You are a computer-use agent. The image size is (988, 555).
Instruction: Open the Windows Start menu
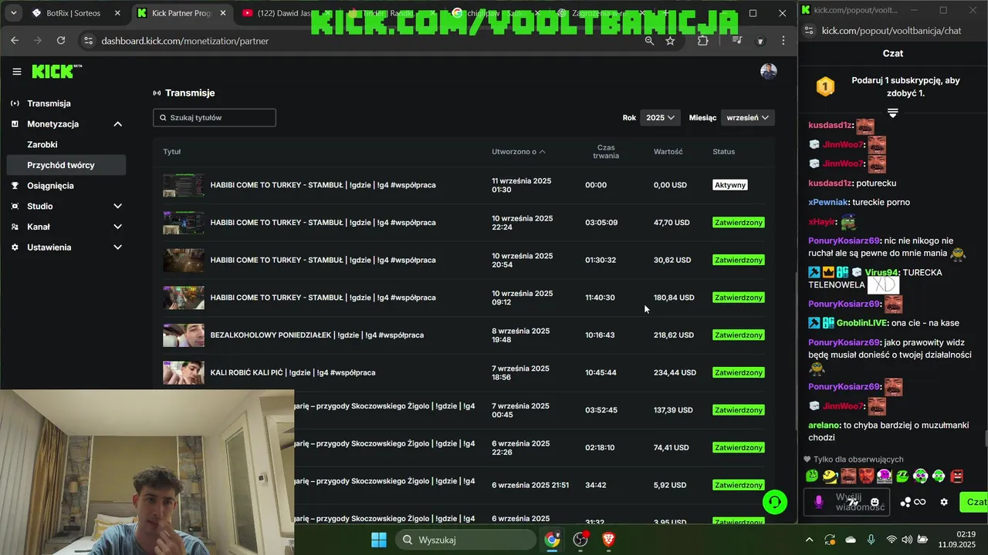point(379,540)
